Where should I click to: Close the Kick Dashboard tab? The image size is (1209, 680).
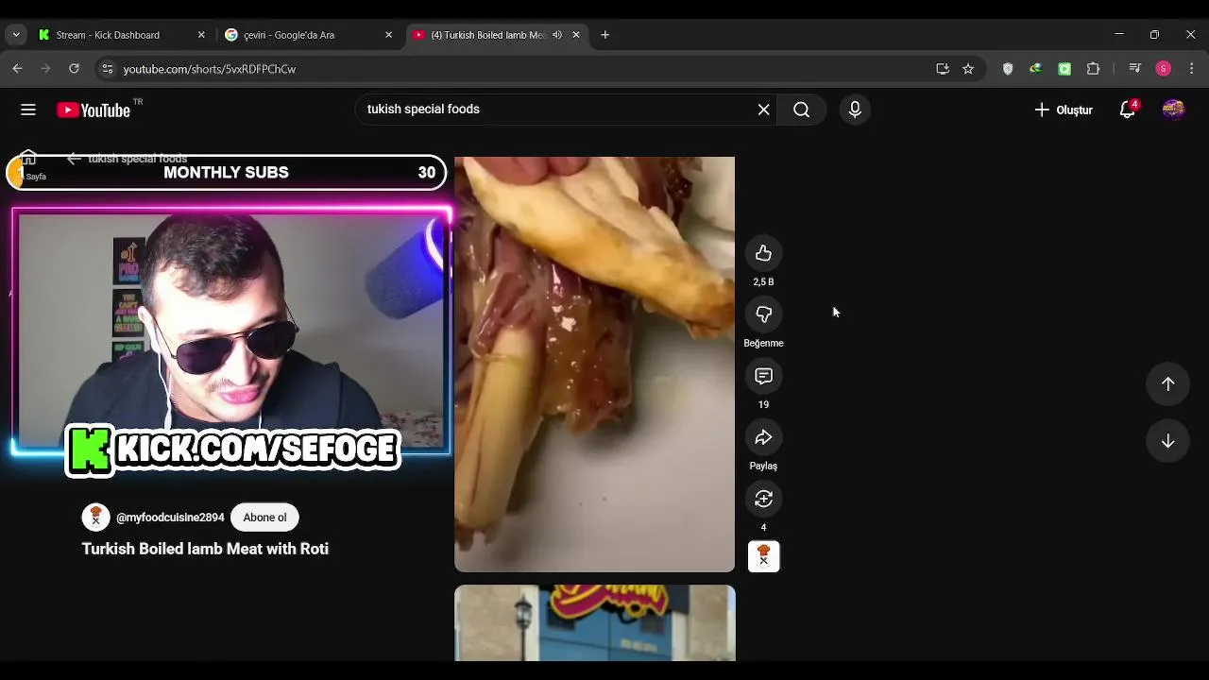(x=201, y=35)
